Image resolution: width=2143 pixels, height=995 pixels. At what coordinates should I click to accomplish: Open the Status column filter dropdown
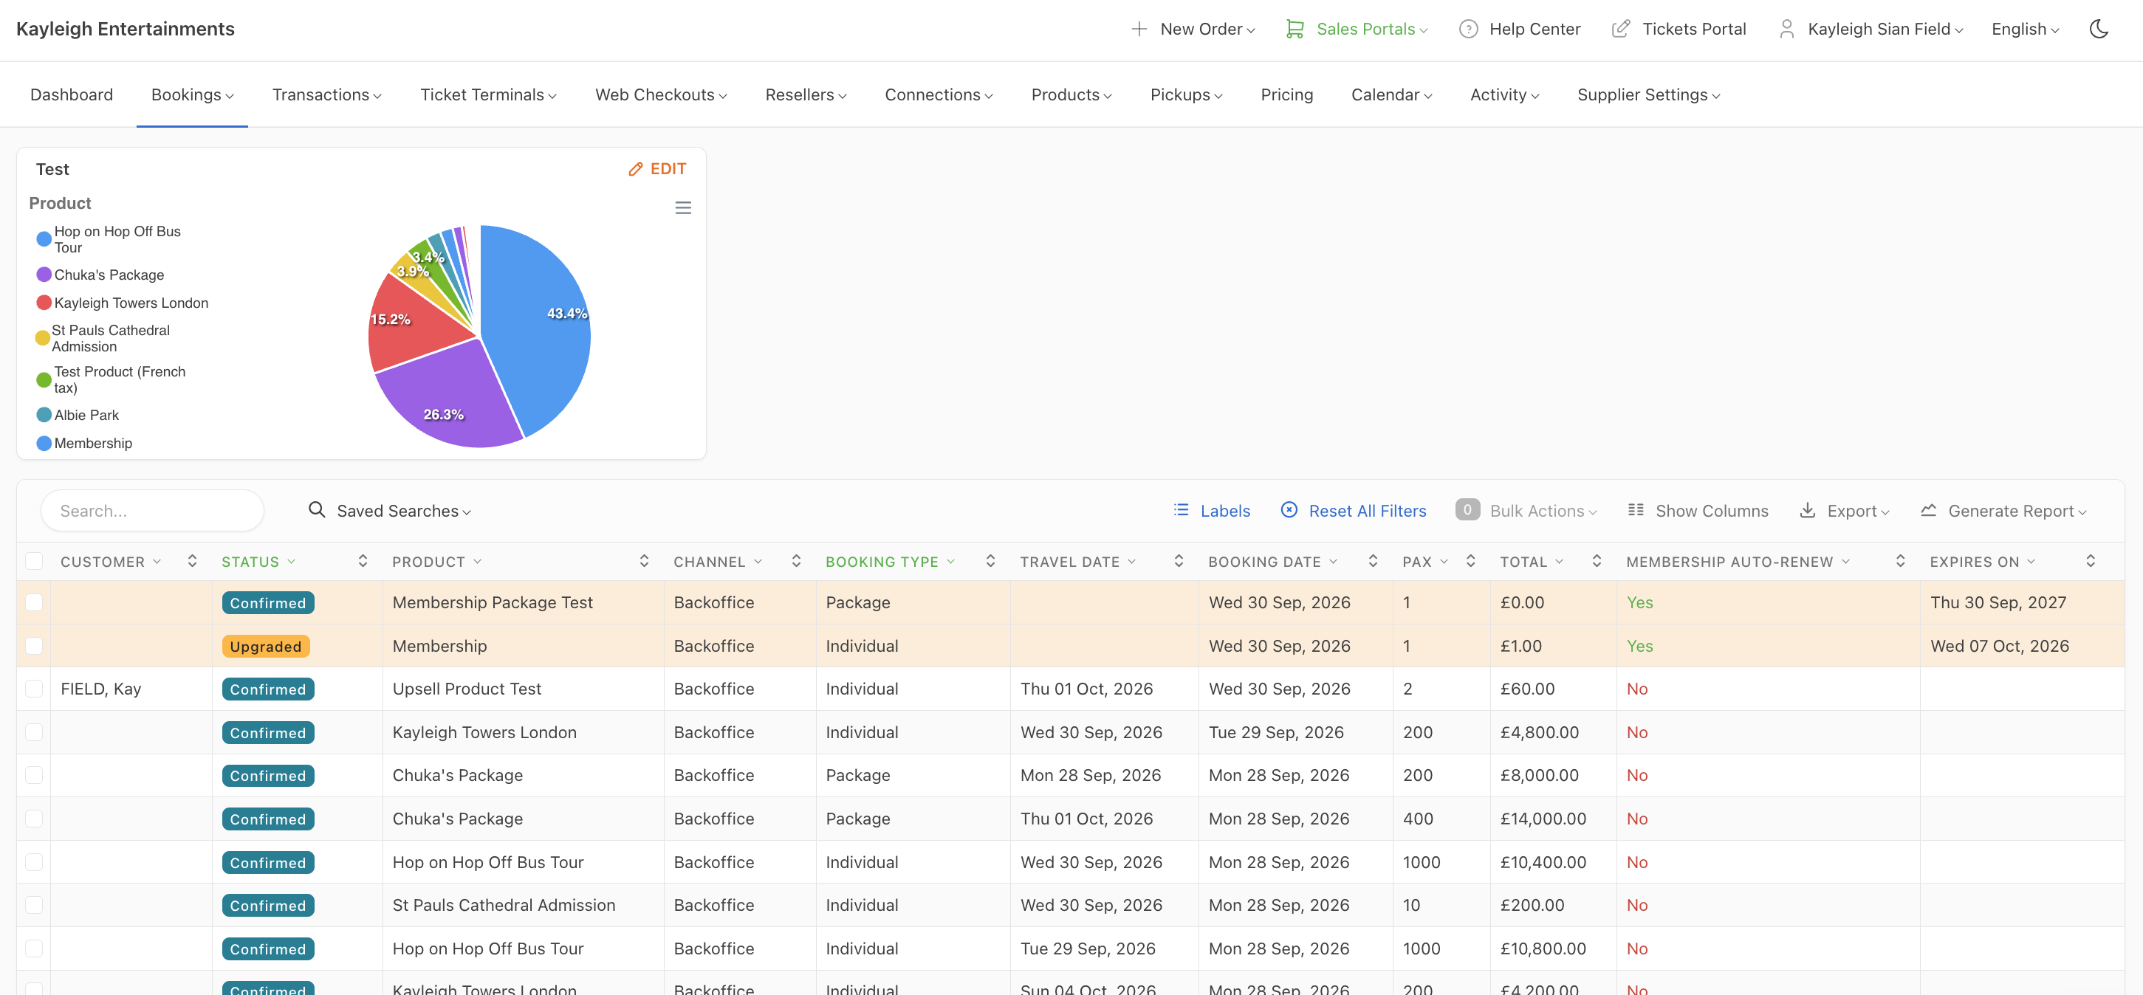292,561
